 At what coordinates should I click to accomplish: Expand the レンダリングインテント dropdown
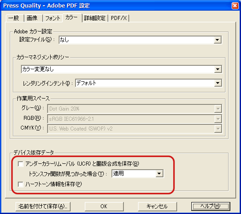(x=217, y=83)
